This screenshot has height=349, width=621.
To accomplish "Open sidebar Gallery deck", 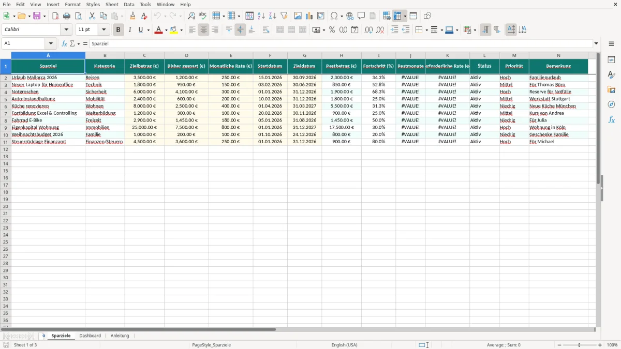I will [x=611, y=90].
